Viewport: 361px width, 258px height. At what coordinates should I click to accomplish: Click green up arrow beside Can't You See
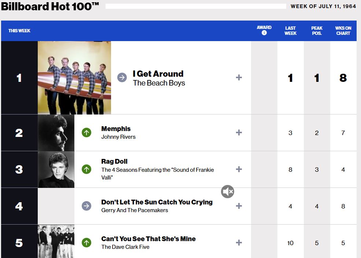tap(86, 243)
